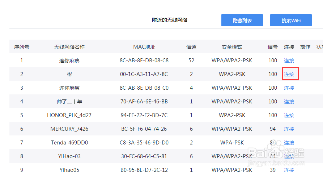
Task: Click the 搜索WiFi button
Action: (x=291, y=20)
